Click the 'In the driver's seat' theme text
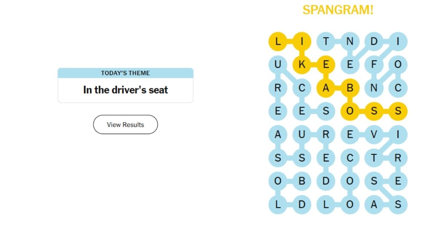This screenshot has height=246, width=437. 125,90
